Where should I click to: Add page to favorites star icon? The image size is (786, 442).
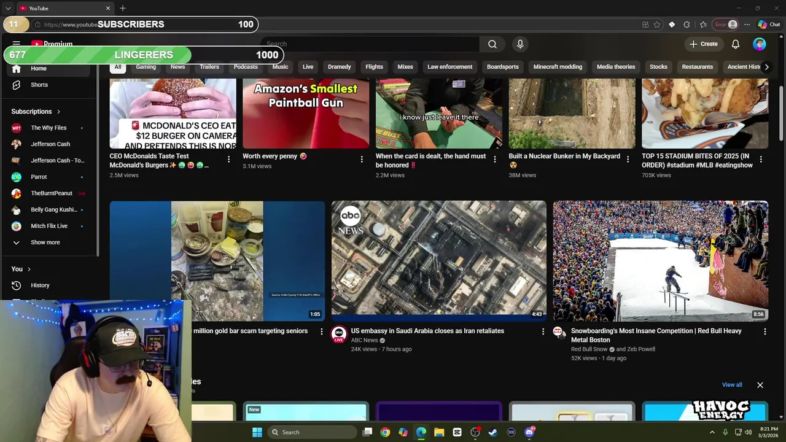click(657, 25)
